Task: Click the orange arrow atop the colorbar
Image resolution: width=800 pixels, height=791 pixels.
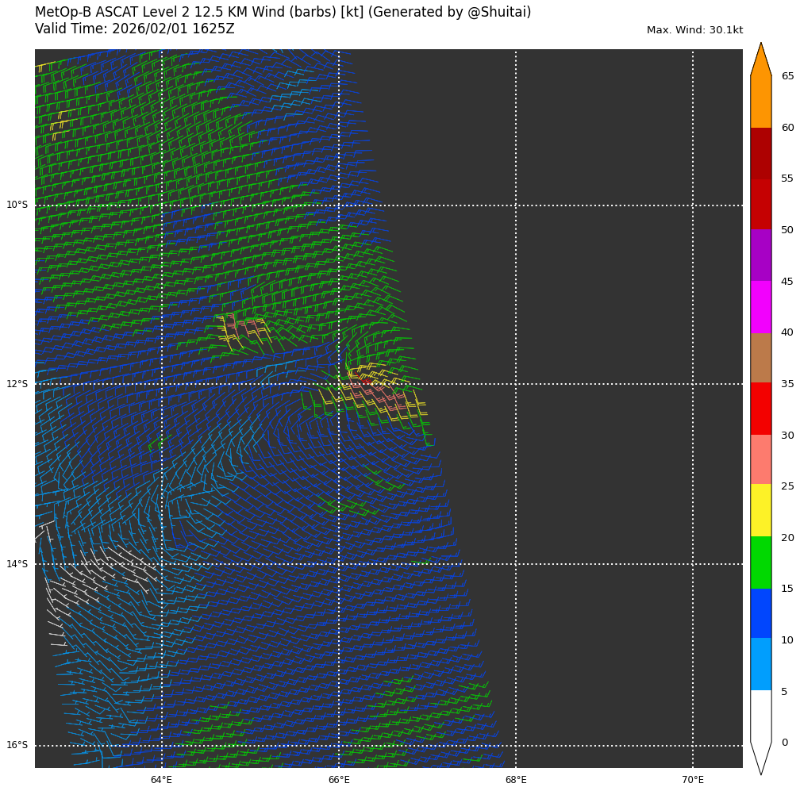Action: [x=760, y=62]
